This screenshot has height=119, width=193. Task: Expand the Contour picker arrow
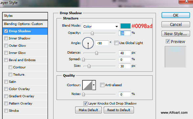coord(94,85)
